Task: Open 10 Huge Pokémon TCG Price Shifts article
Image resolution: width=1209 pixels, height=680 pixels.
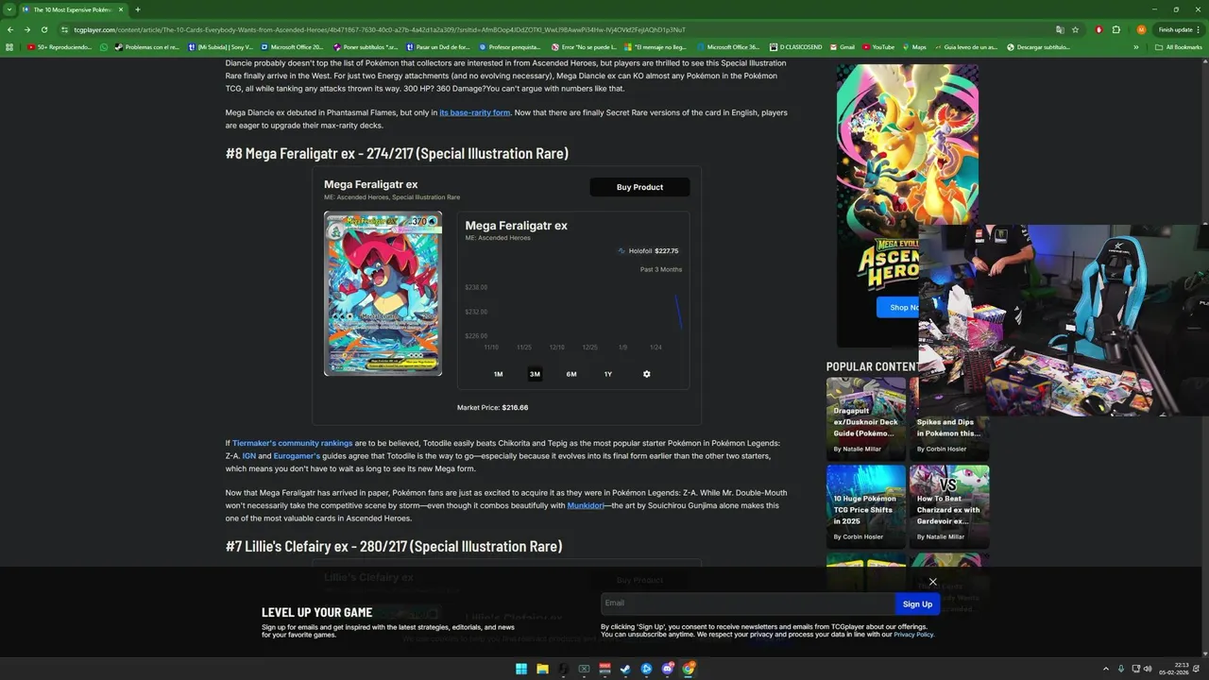Action: pyautogui.click(x=865, y=506)
